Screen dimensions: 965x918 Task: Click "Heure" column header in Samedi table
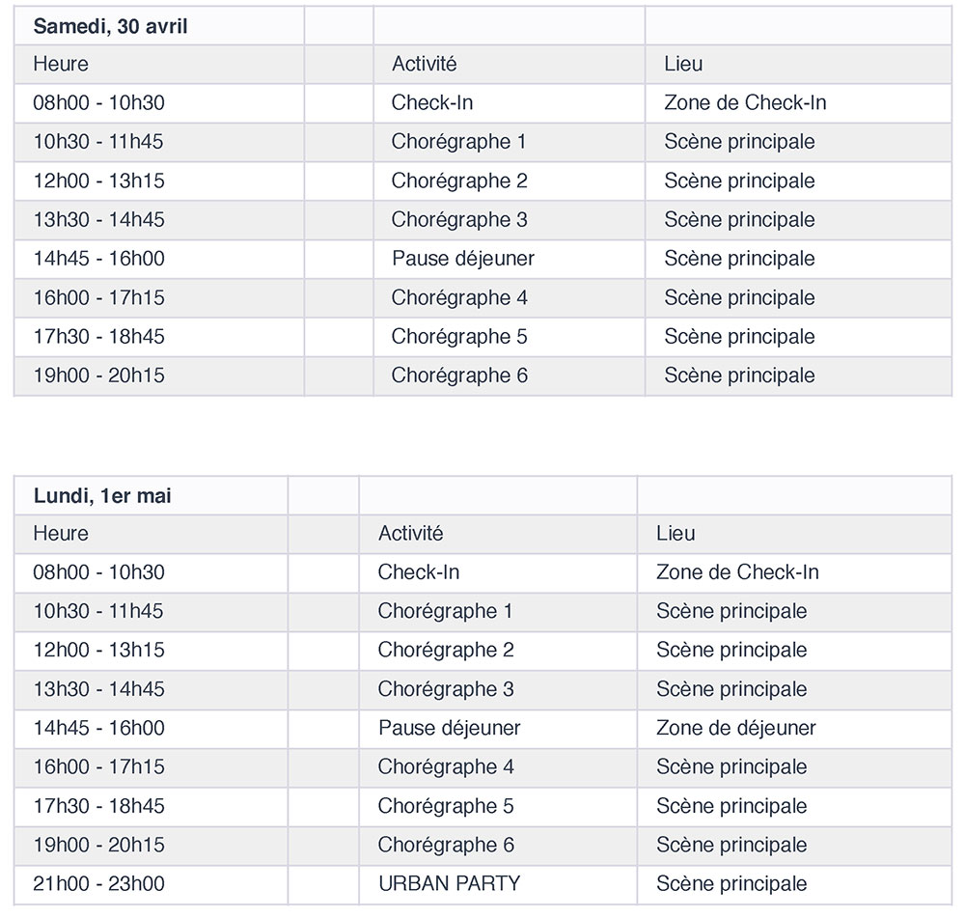pyautogui.click(x=60, y=65)
